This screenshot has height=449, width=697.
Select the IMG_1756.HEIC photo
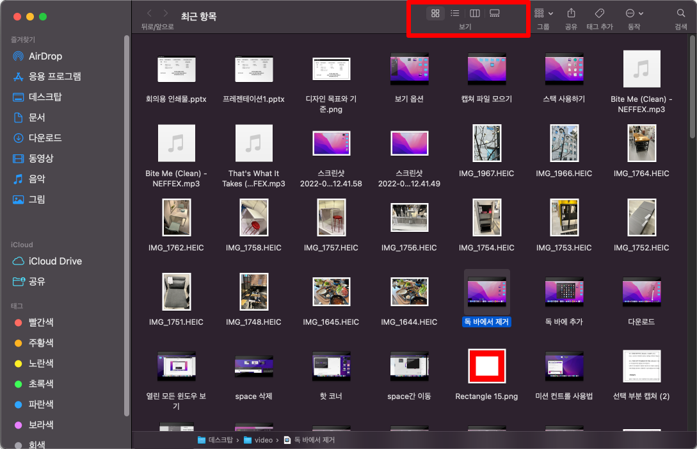point(410,218)
